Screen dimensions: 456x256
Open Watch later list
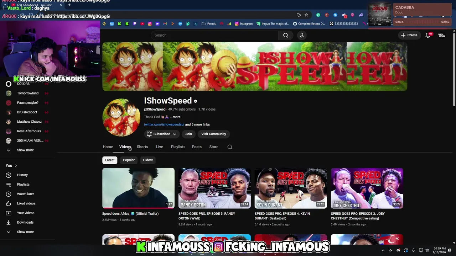coord(25,194)
